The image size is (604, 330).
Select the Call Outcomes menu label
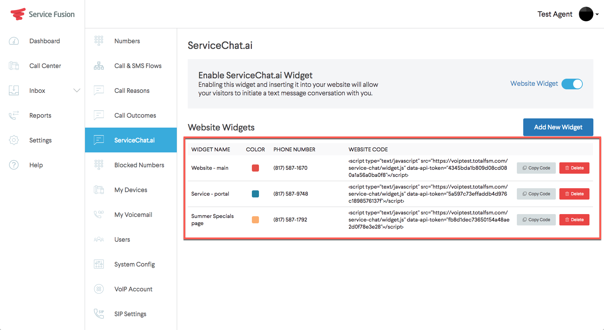pos(135,116)
